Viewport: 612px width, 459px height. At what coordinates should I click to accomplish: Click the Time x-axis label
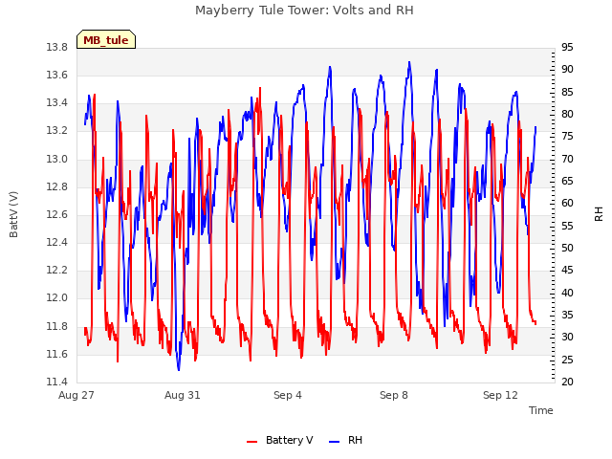pyautogui.click(x=541, y=410)
